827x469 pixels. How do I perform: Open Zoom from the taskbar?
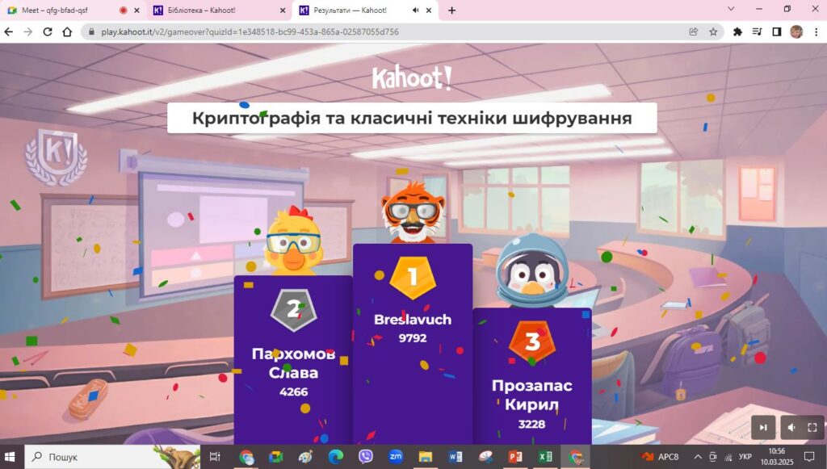(396, 457)
